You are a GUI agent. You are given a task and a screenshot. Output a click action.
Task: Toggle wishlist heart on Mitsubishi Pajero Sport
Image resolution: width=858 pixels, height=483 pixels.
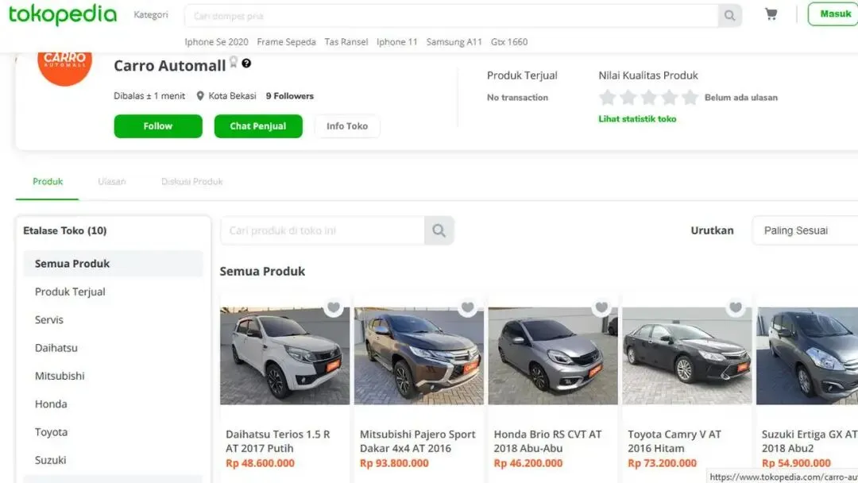468,307
